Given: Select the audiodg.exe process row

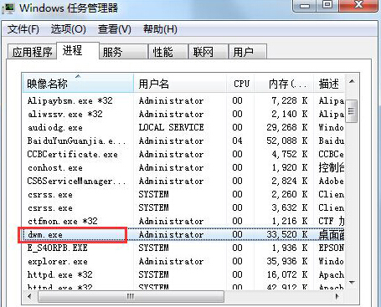Looking at the screenshot, I should (x=183, y=127).
